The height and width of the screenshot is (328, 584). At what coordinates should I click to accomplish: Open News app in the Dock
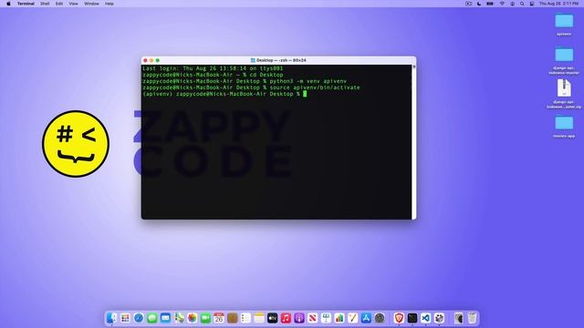[313, 318]
